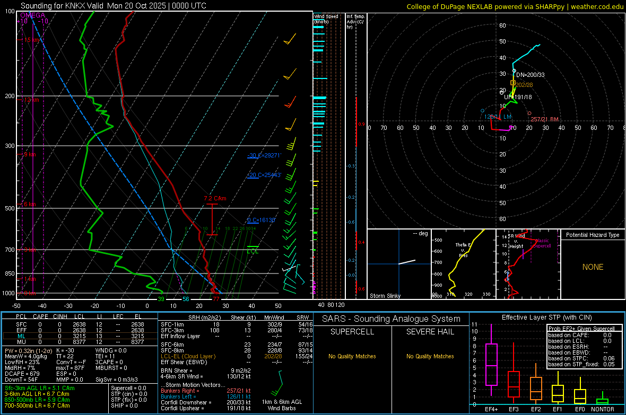Click the surface dewpoint value 39

161,299
